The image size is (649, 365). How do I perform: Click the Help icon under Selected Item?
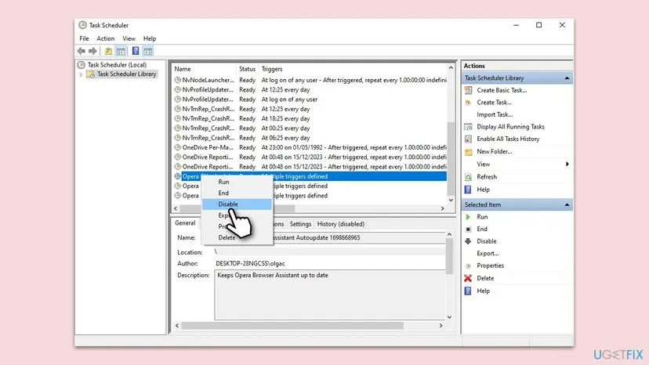click(468, 291)
